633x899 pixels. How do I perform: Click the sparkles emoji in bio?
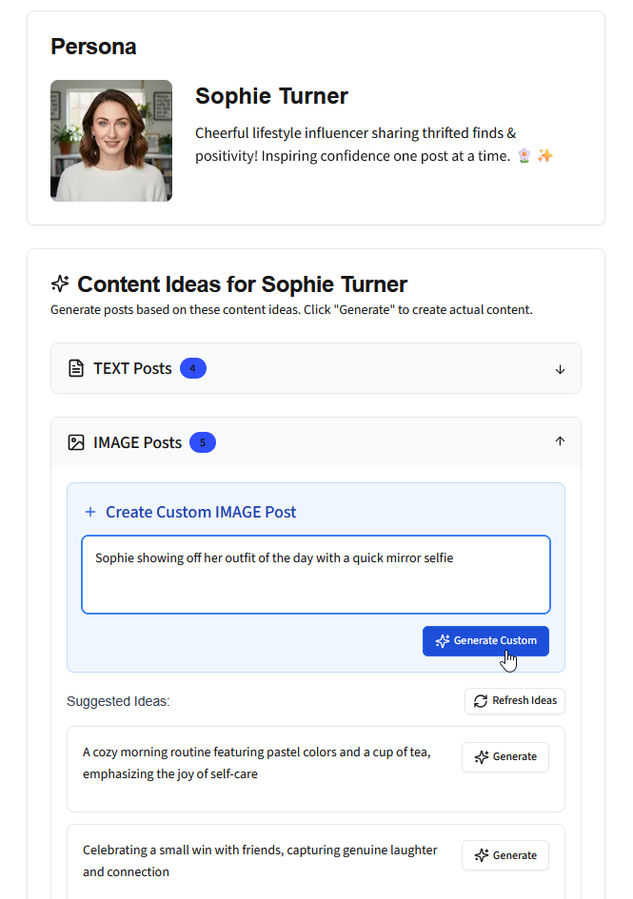[545, 155]
